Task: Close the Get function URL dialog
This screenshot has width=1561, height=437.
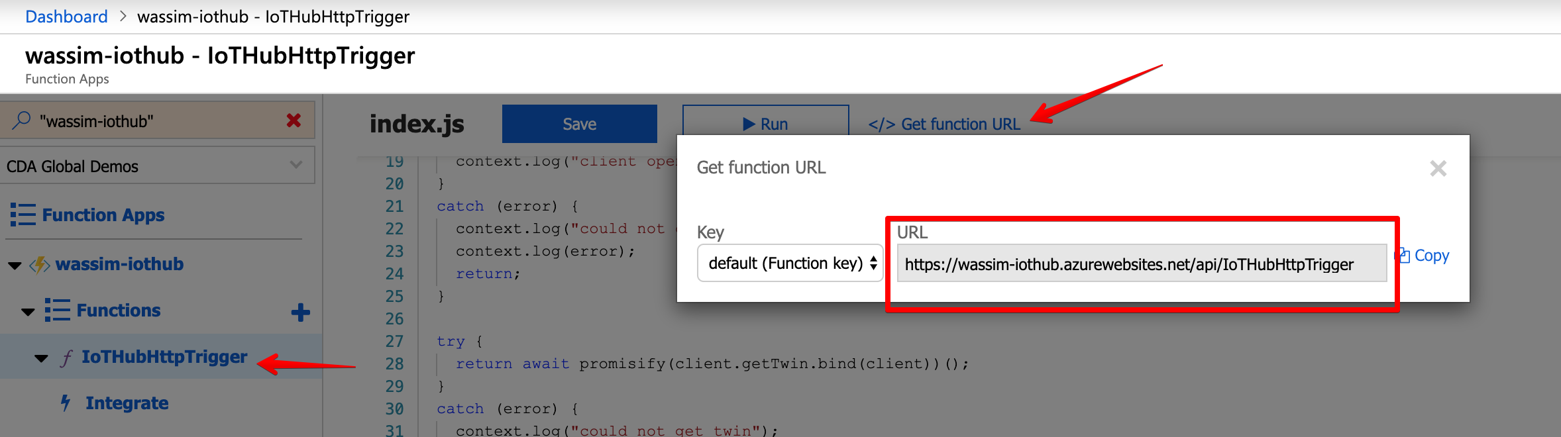Action: coord(1438,168)
